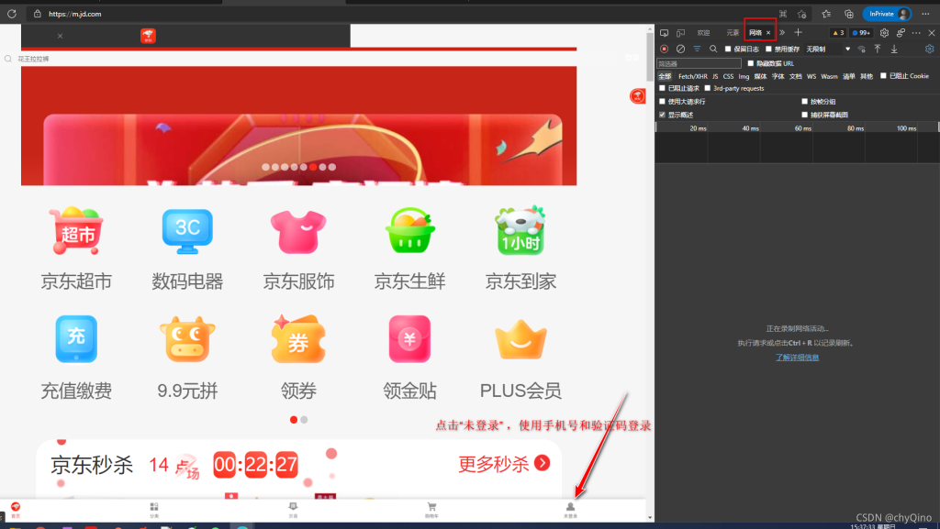Clear the network log with the clear icon
Screen dimensions: 940x529
pos(680,50)
